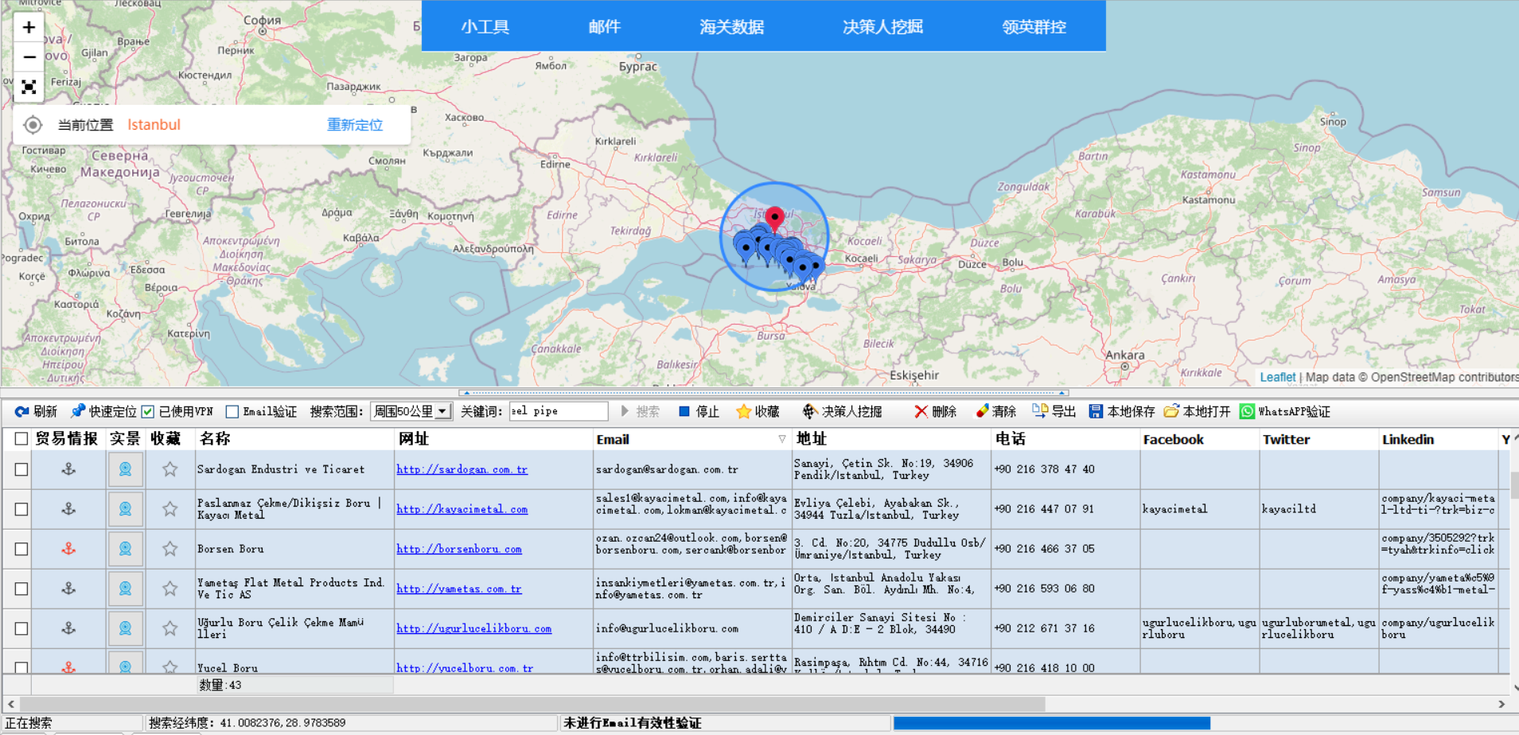Click right arrow of horizontal scrollbar
This screenshot has height=735, width=1519.
[x=1501, y=704]
